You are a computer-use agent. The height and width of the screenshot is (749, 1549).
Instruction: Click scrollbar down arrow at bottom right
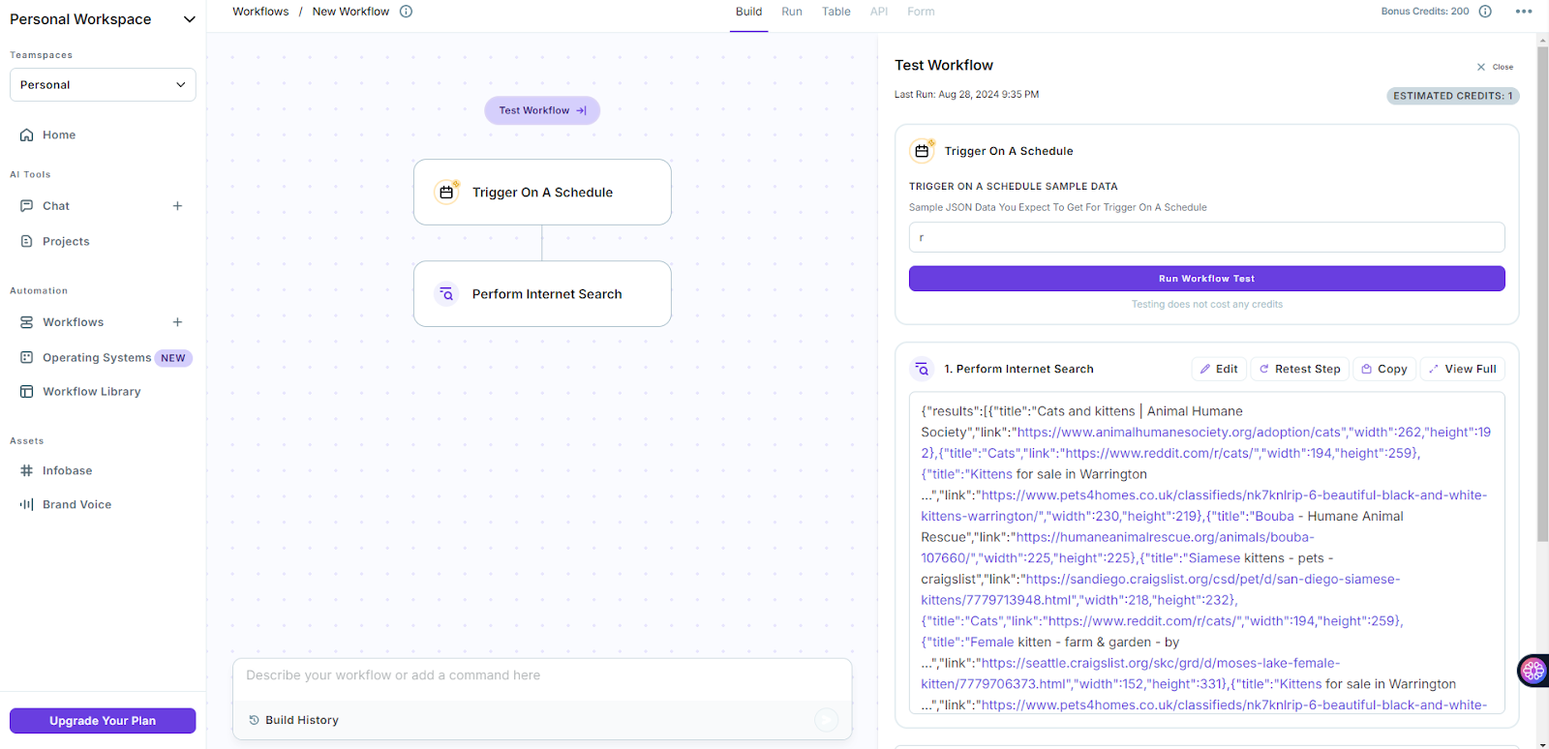[x=1542, y=743]
